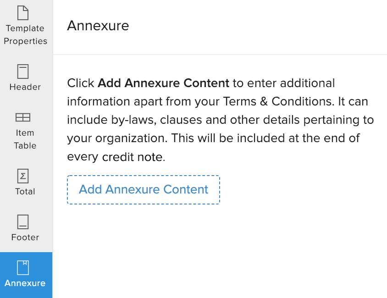Click the Total sigma icon

[23, 176]
